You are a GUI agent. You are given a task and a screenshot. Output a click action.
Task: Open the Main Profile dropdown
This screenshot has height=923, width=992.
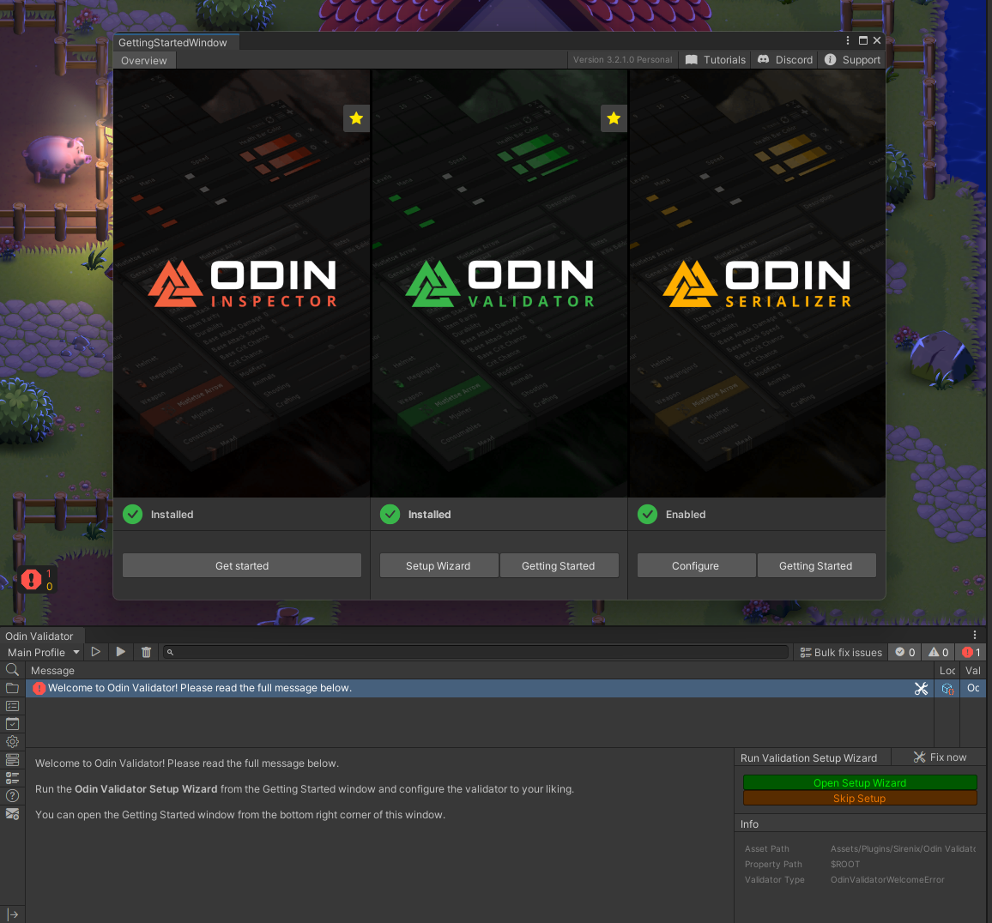coord(43,652)
